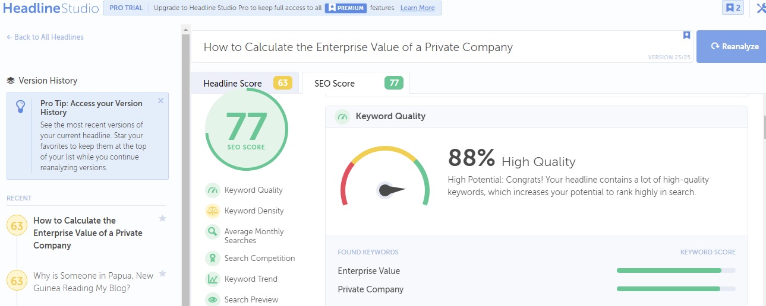The height and width of the screenshot is (306, 766).
Task: Bookmark the headline using the input's bookmark icon
Action: (x=686, y=36)
